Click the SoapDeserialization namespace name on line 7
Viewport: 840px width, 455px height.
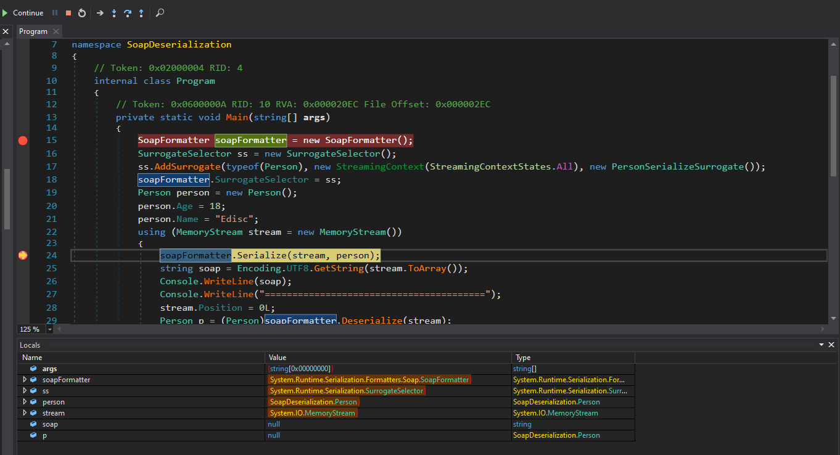179,44
